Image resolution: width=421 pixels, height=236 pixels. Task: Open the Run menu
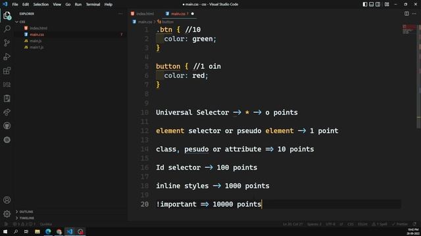coord(78,5)
